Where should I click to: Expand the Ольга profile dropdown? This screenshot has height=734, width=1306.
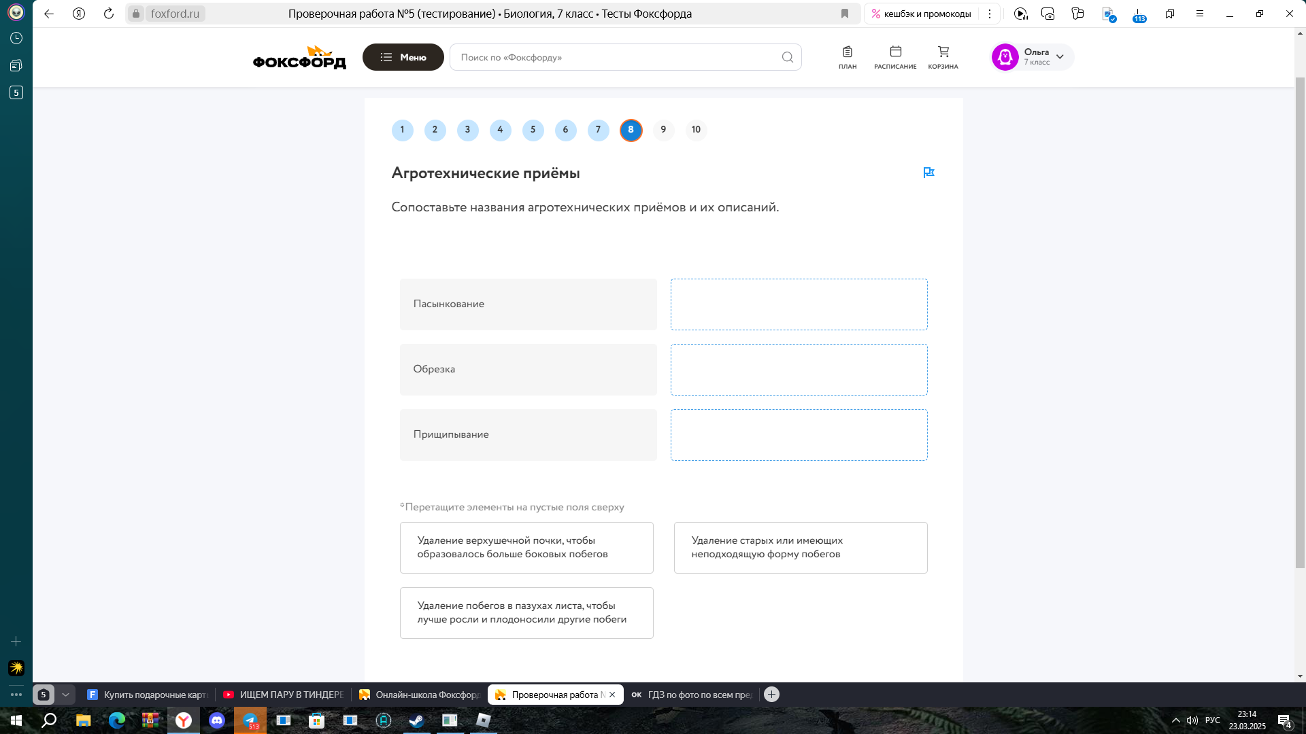(x=1060, y=57)
